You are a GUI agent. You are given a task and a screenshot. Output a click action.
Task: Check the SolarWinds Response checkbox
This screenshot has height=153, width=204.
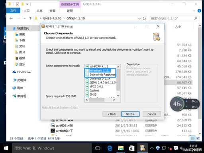pos(87,75)
